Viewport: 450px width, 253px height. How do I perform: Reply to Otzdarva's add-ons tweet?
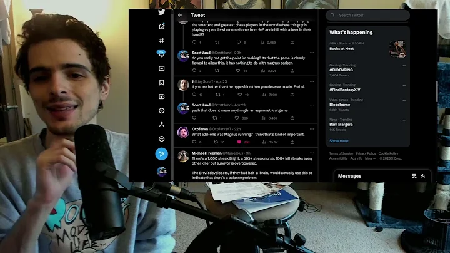[x=194, y=142]
